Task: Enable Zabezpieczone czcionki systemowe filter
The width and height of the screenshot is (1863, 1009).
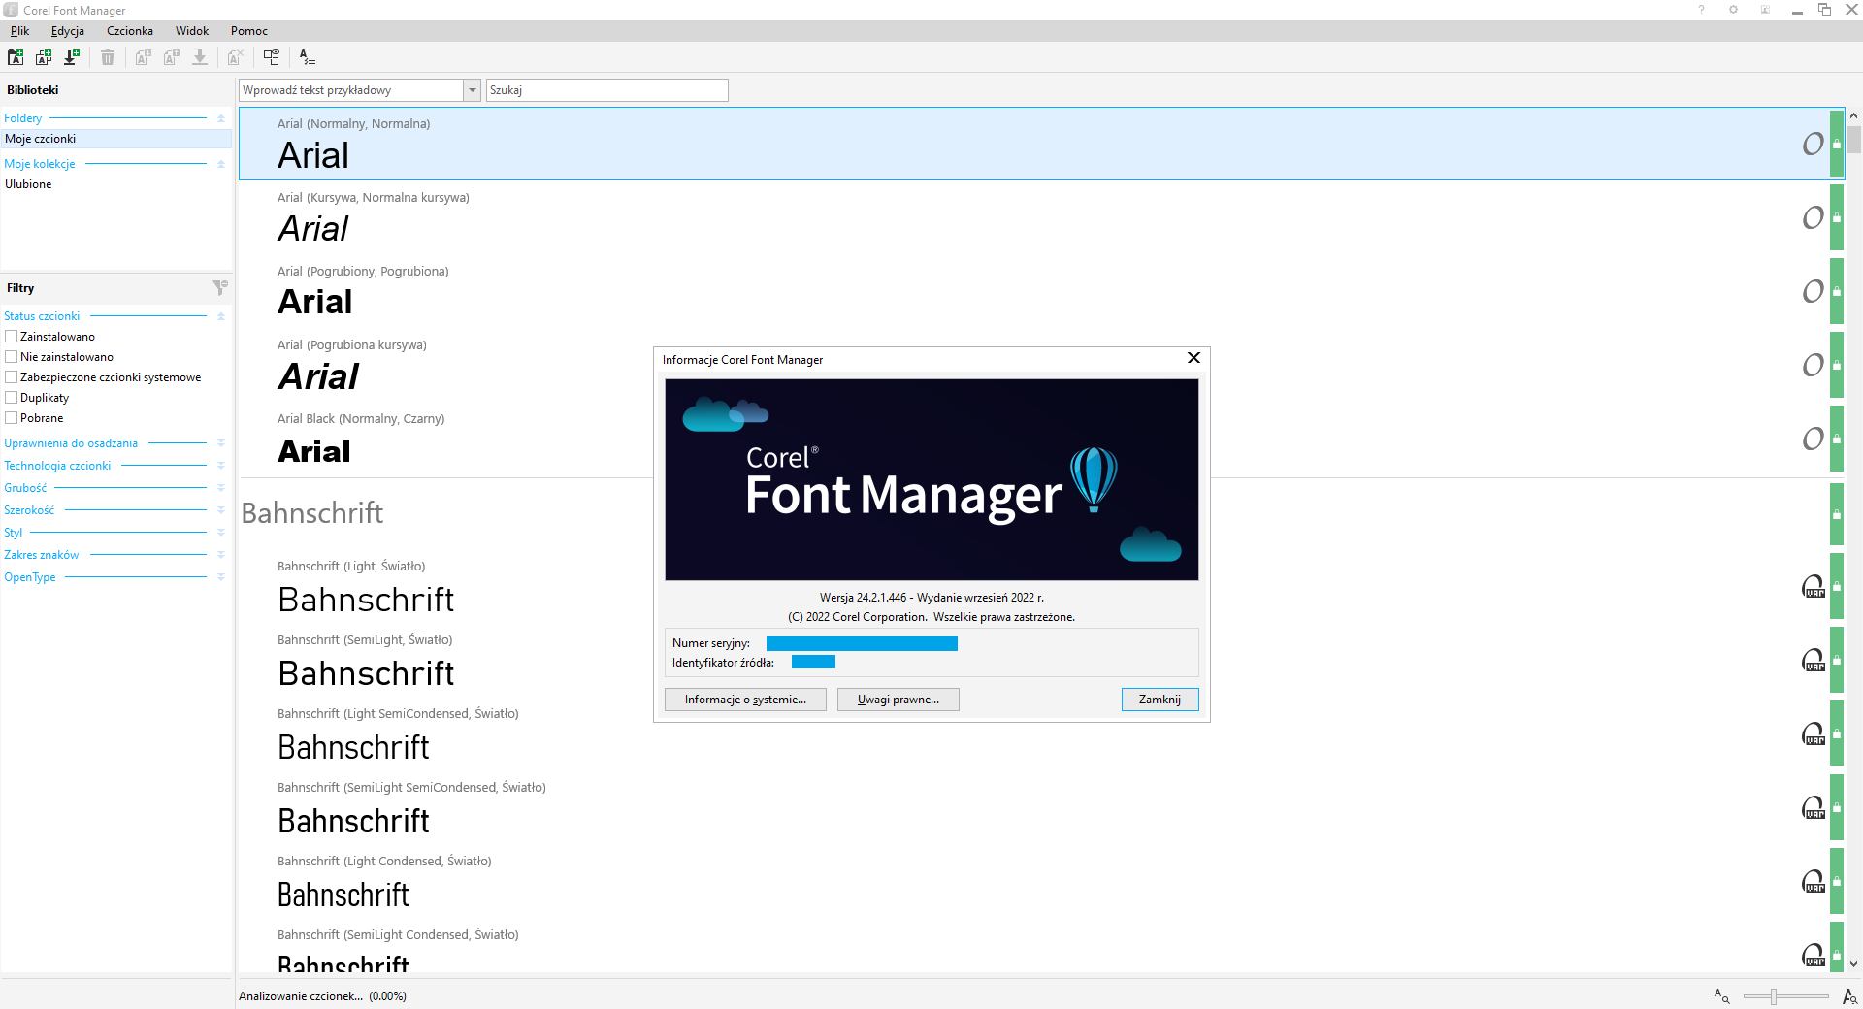Action: tap(12, 377)
